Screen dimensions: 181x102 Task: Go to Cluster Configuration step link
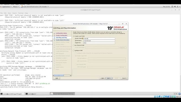[x=62, y=35]
